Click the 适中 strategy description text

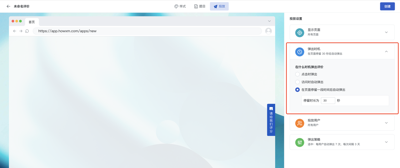point(334,144)
